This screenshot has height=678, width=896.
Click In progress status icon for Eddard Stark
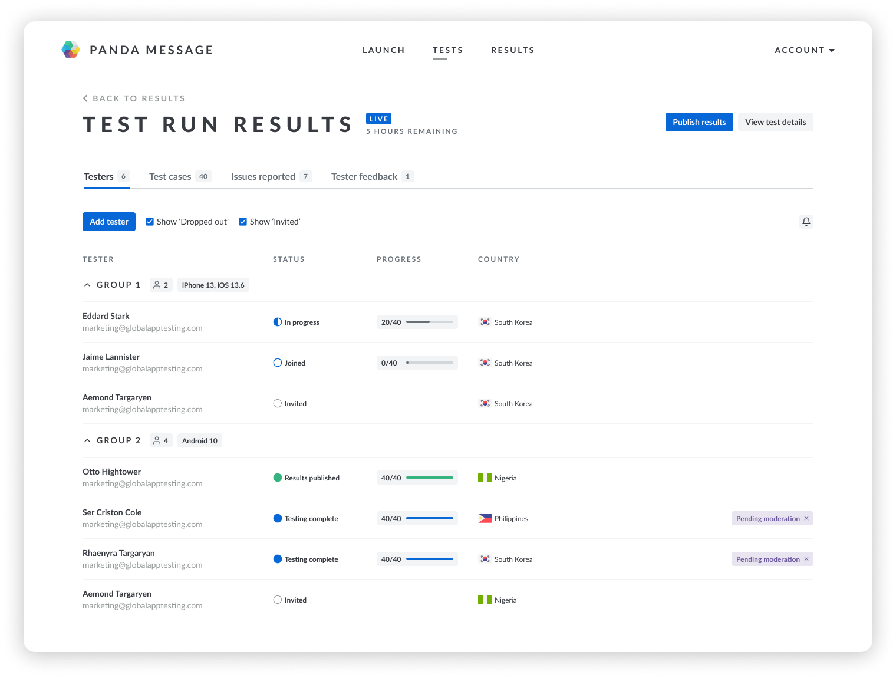click(278, 322)
